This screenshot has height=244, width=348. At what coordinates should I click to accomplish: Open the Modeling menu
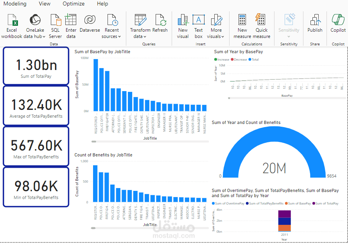pyautogui.click(x=15, y=4)
